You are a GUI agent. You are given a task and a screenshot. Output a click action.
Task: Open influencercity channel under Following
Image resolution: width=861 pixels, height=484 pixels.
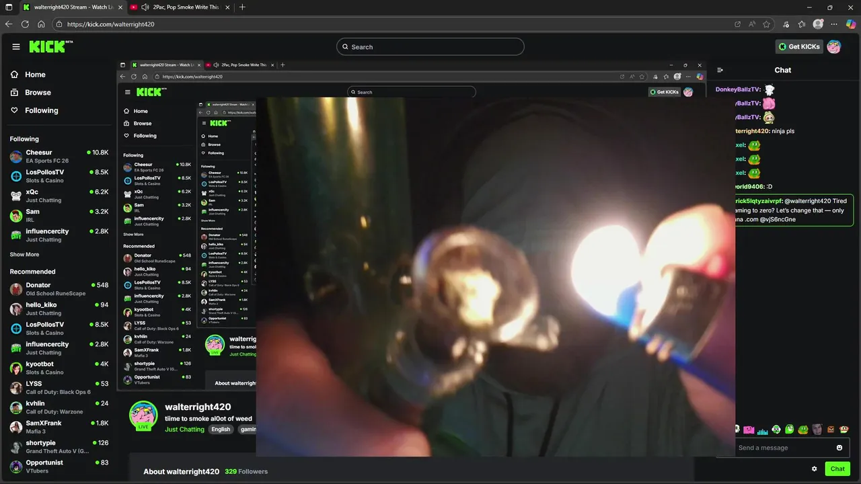[59, 235]
